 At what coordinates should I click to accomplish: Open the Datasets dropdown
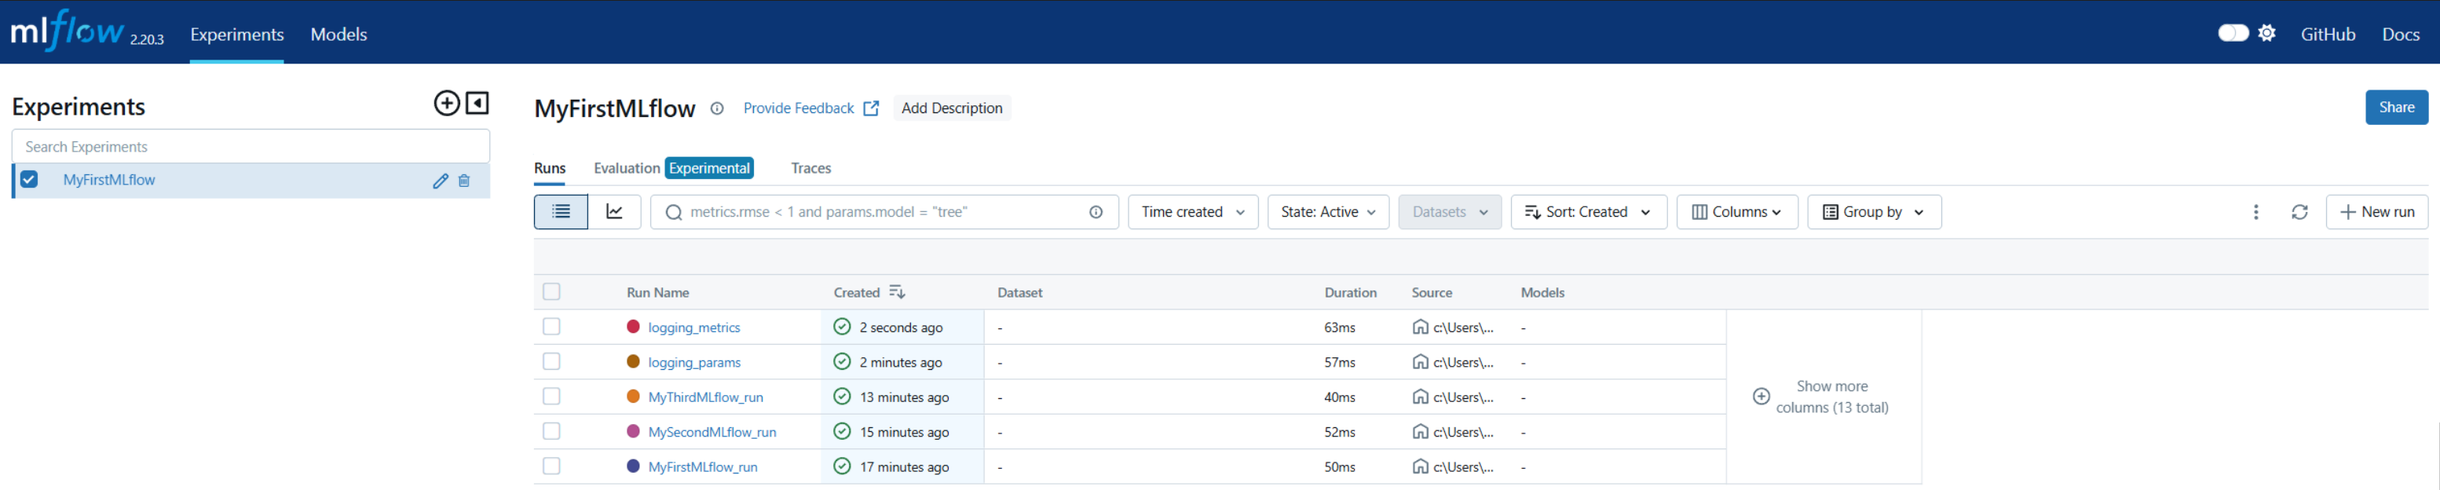pyautogui.click(x=1449, y=212)
